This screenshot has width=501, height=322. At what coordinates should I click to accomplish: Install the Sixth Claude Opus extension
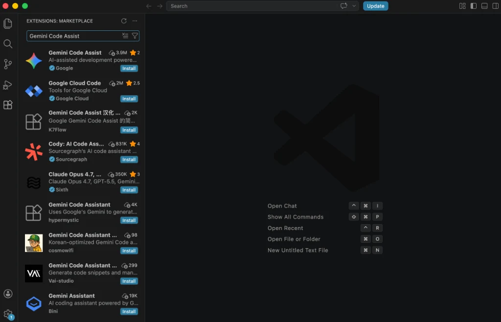129,190
